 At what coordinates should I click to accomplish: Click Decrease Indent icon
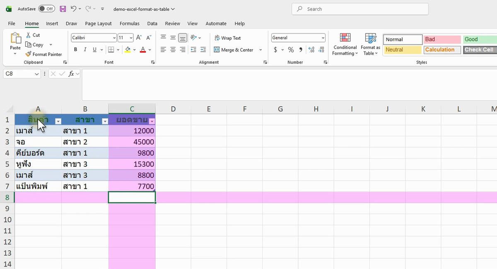point(193,50)
